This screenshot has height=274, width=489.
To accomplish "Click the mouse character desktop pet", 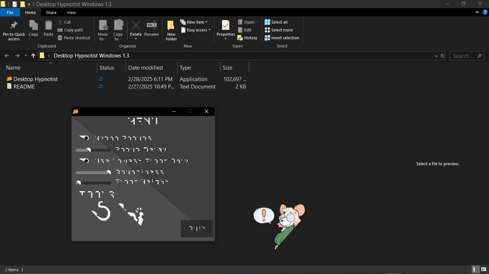I will tap(289, 226).
